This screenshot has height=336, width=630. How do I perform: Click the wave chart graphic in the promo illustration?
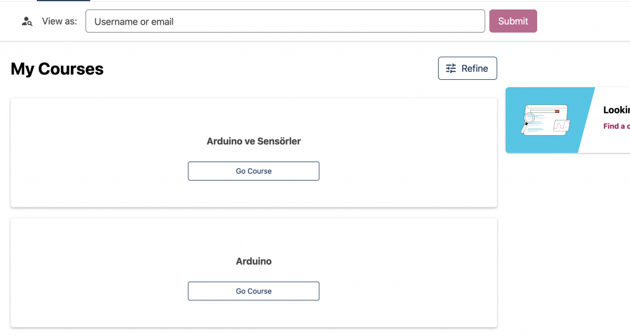561,125
